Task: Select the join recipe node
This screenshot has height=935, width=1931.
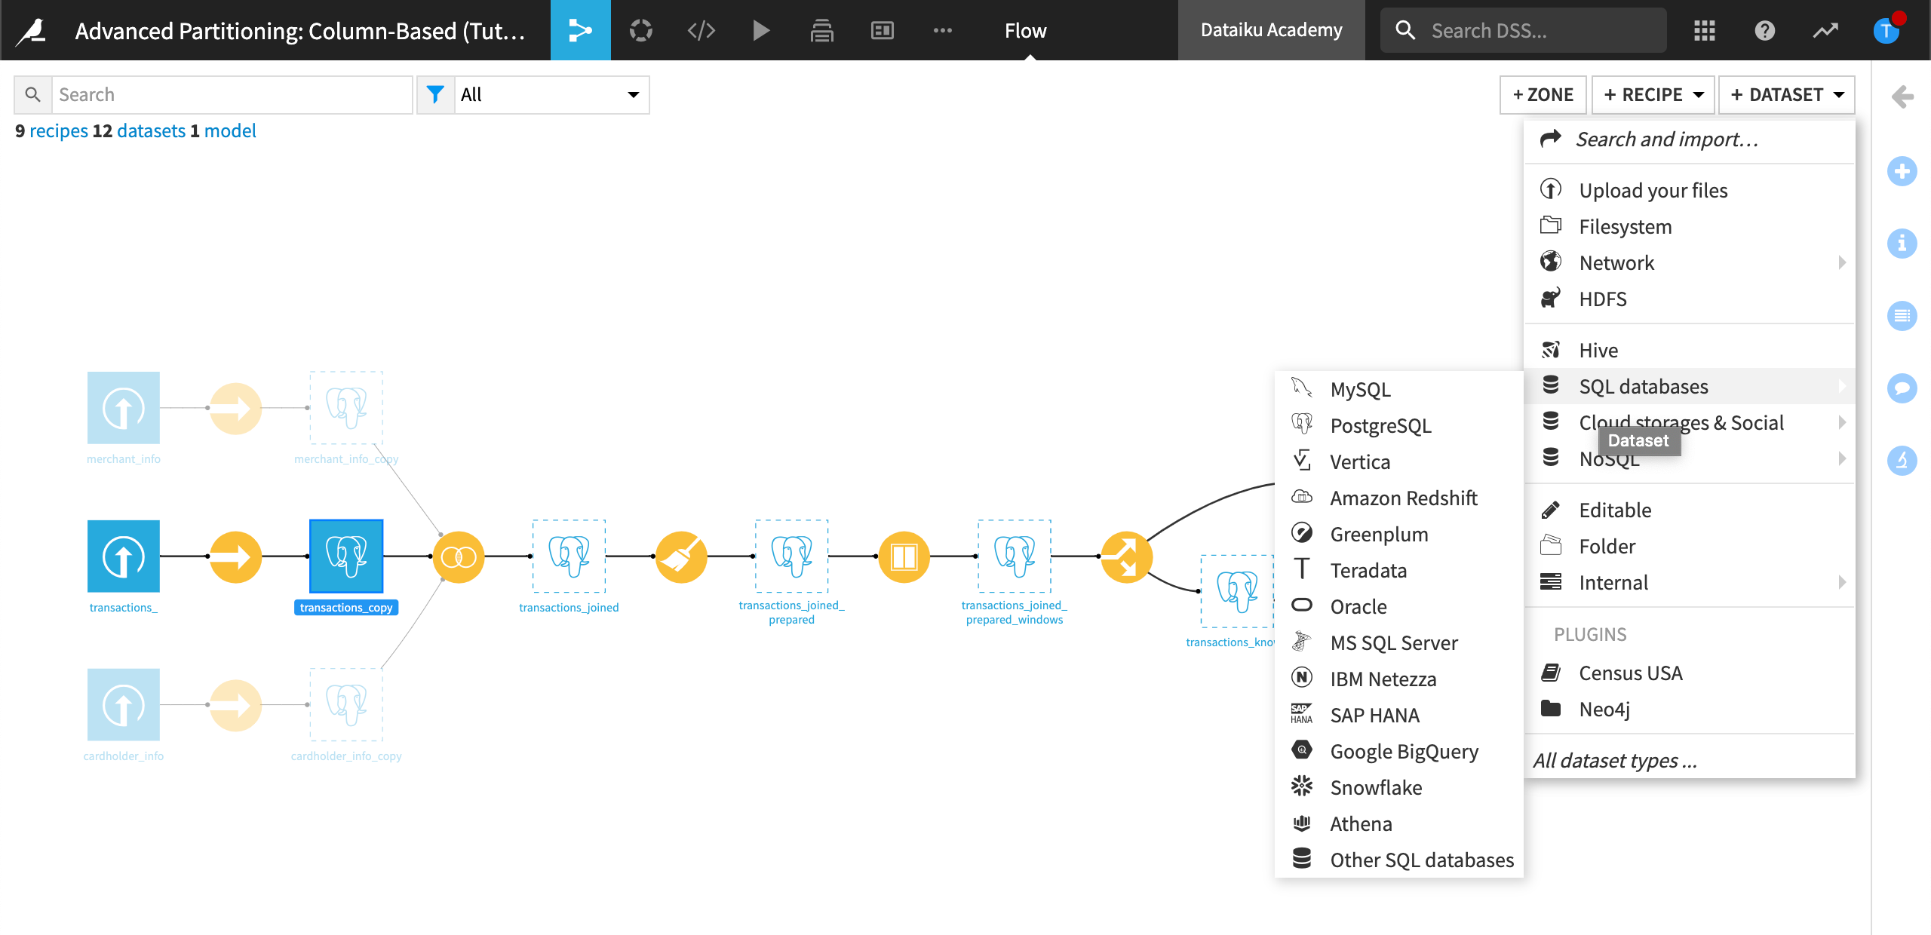Action: click(x=459, y=557)
